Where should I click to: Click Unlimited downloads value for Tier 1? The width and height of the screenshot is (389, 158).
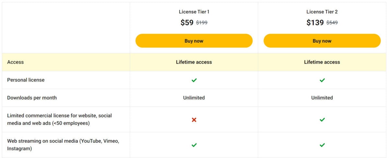point(194,98)
